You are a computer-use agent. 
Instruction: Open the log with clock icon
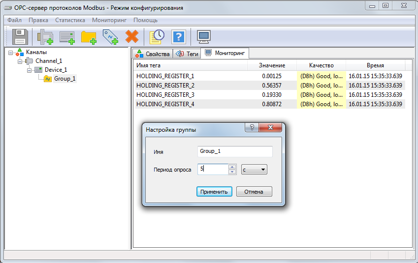point(157,37)
